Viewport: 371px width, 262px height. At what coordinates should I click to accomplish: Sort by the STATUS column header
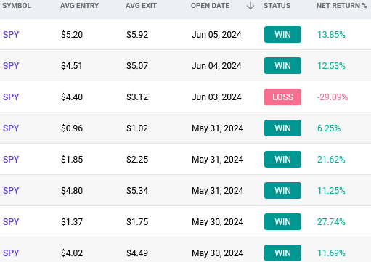coord(277,6)
